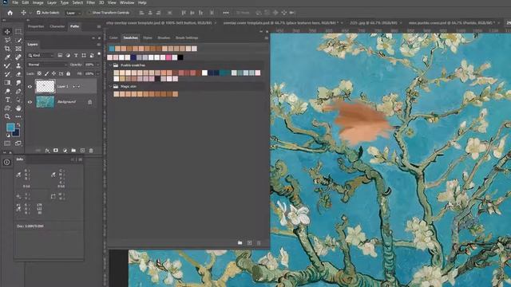Switch to the Character tab
511x287 pixels.
tap(57, 26)
